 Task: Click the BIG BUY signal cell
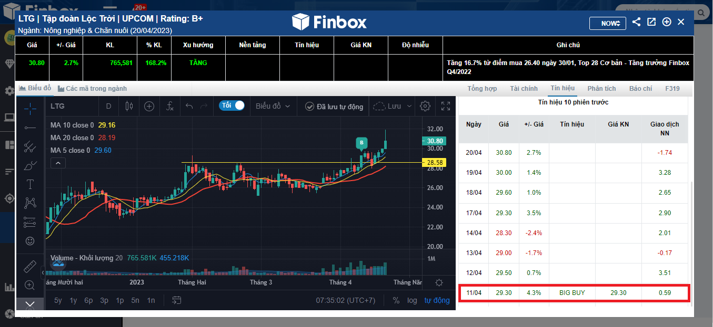tap(572, 293)
